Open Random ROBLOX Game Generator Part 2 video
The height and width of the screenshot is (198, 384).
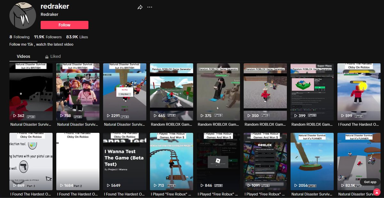tap(265, 92)
